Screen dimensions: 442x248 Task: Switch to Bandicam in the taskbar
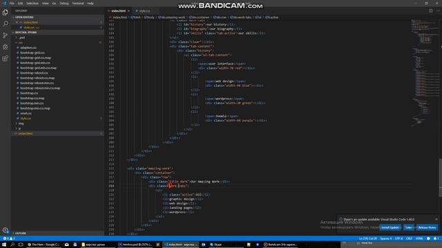[280, 245]
